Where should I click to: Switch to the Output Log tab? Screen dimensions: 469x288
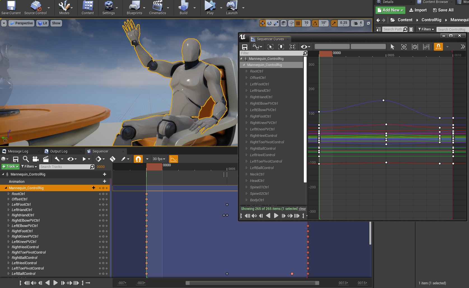[x=59, y=151]
